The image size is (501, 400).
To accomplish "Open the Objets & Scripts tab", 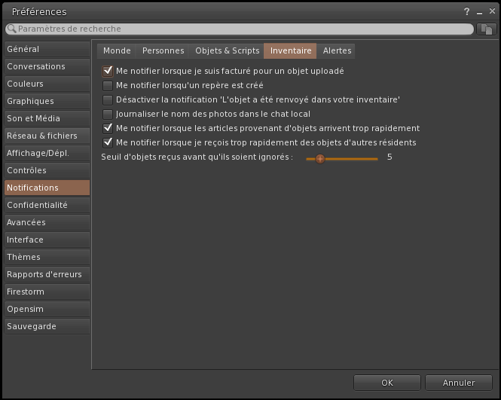I will tap(227, 50).
